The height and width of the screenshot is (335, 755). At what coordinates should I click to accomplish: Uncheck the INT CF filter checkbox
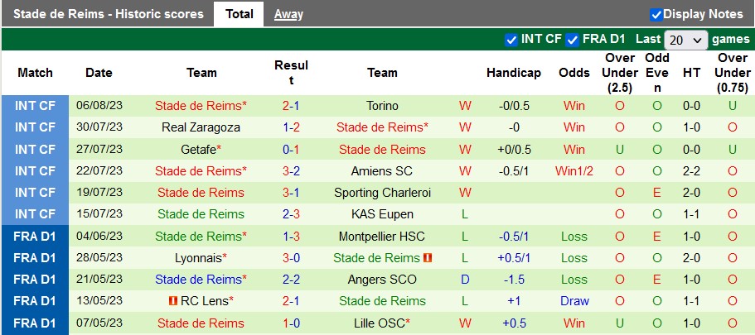511,40
